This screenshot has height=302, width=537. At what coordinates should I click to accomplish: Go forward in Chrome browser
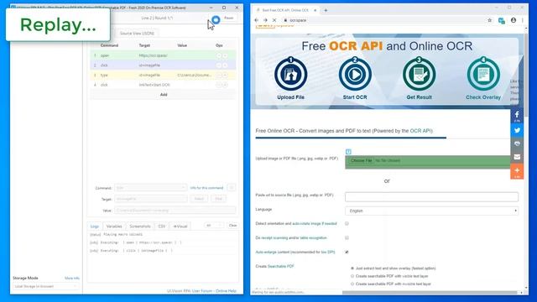click(265, 20)
